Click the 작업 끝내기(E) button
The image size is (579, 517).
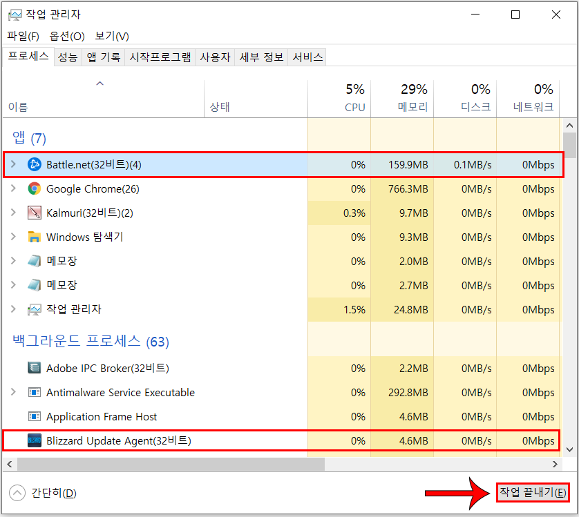click(x=533, y=492)
